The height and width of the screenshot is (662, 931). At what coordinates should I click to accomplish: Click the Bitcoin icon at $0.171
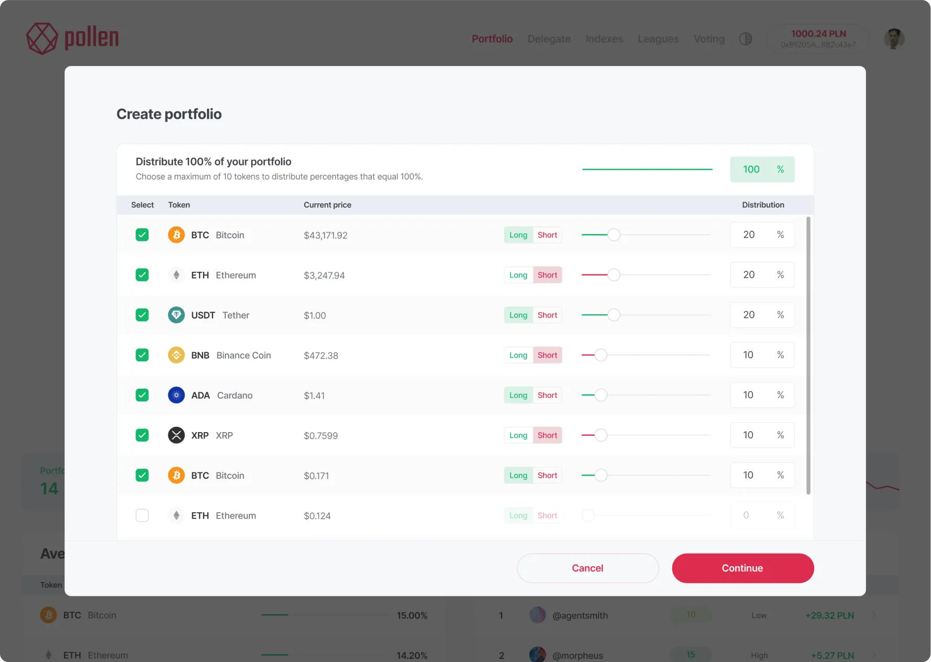point(176,475)
